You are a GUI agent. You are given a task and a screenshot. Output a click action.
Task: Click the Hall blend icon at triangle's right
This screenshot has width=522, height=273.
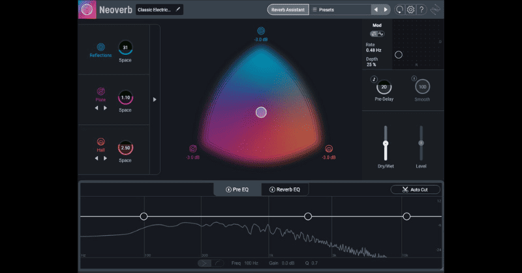click(x=329, y=148)
